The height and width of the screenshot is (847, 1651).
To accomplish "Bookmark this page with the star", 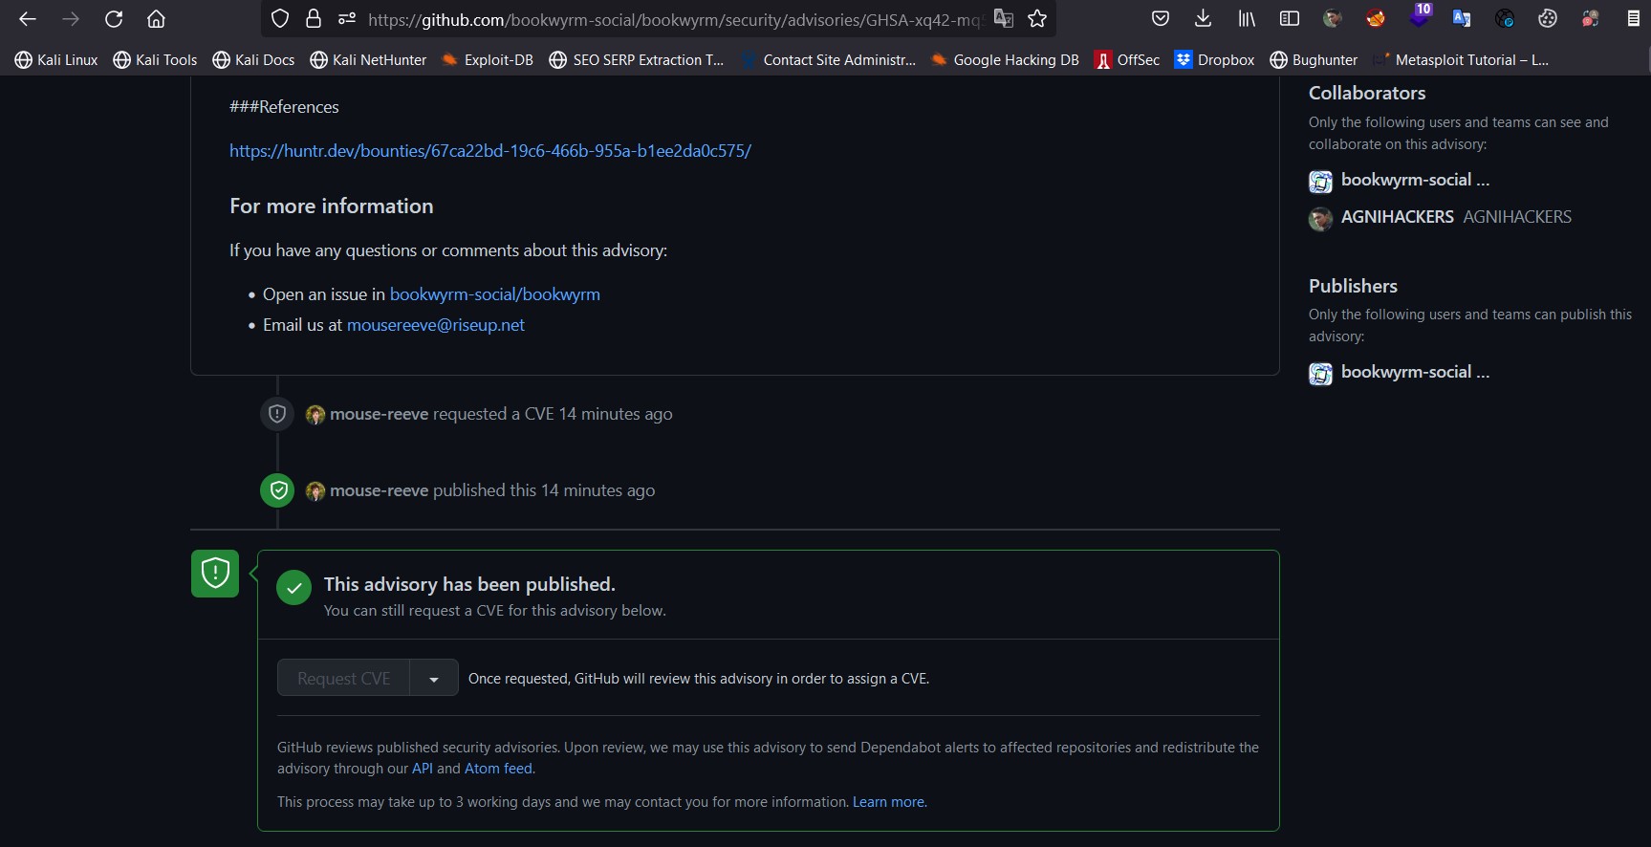I will tap(1037, 18).
